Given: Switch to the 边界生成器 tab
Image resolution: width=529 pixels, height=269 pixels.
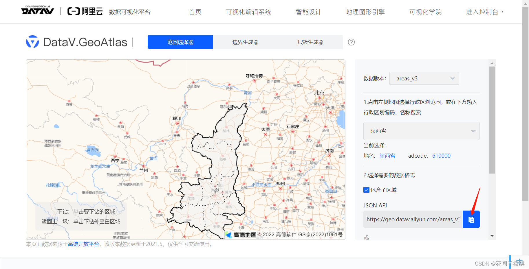Looking at the screenshot, I should (x=245, y=42).
